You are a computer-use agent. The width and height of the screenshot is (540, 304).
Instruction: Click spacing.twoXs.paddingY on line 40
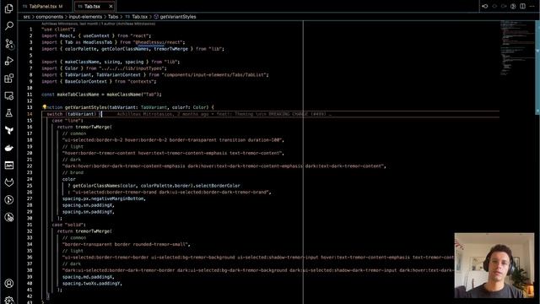pyautogui.click(x=92, y=284)
